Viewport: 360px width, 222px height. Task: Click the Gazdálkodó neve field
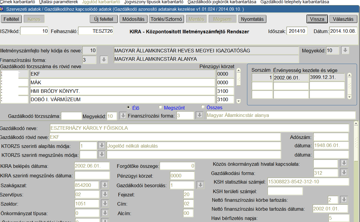(199, 128)
